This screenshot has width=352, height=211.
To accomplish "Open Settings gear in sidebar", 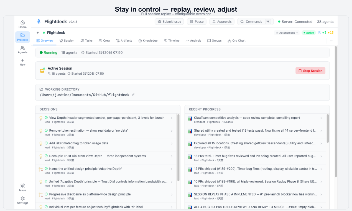I will pos(22,200).
